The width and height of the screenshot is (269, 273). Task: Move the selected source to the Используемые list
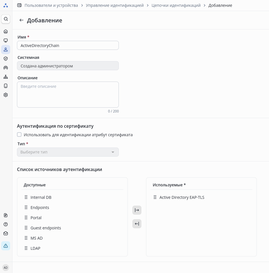(x=137, y=210)
